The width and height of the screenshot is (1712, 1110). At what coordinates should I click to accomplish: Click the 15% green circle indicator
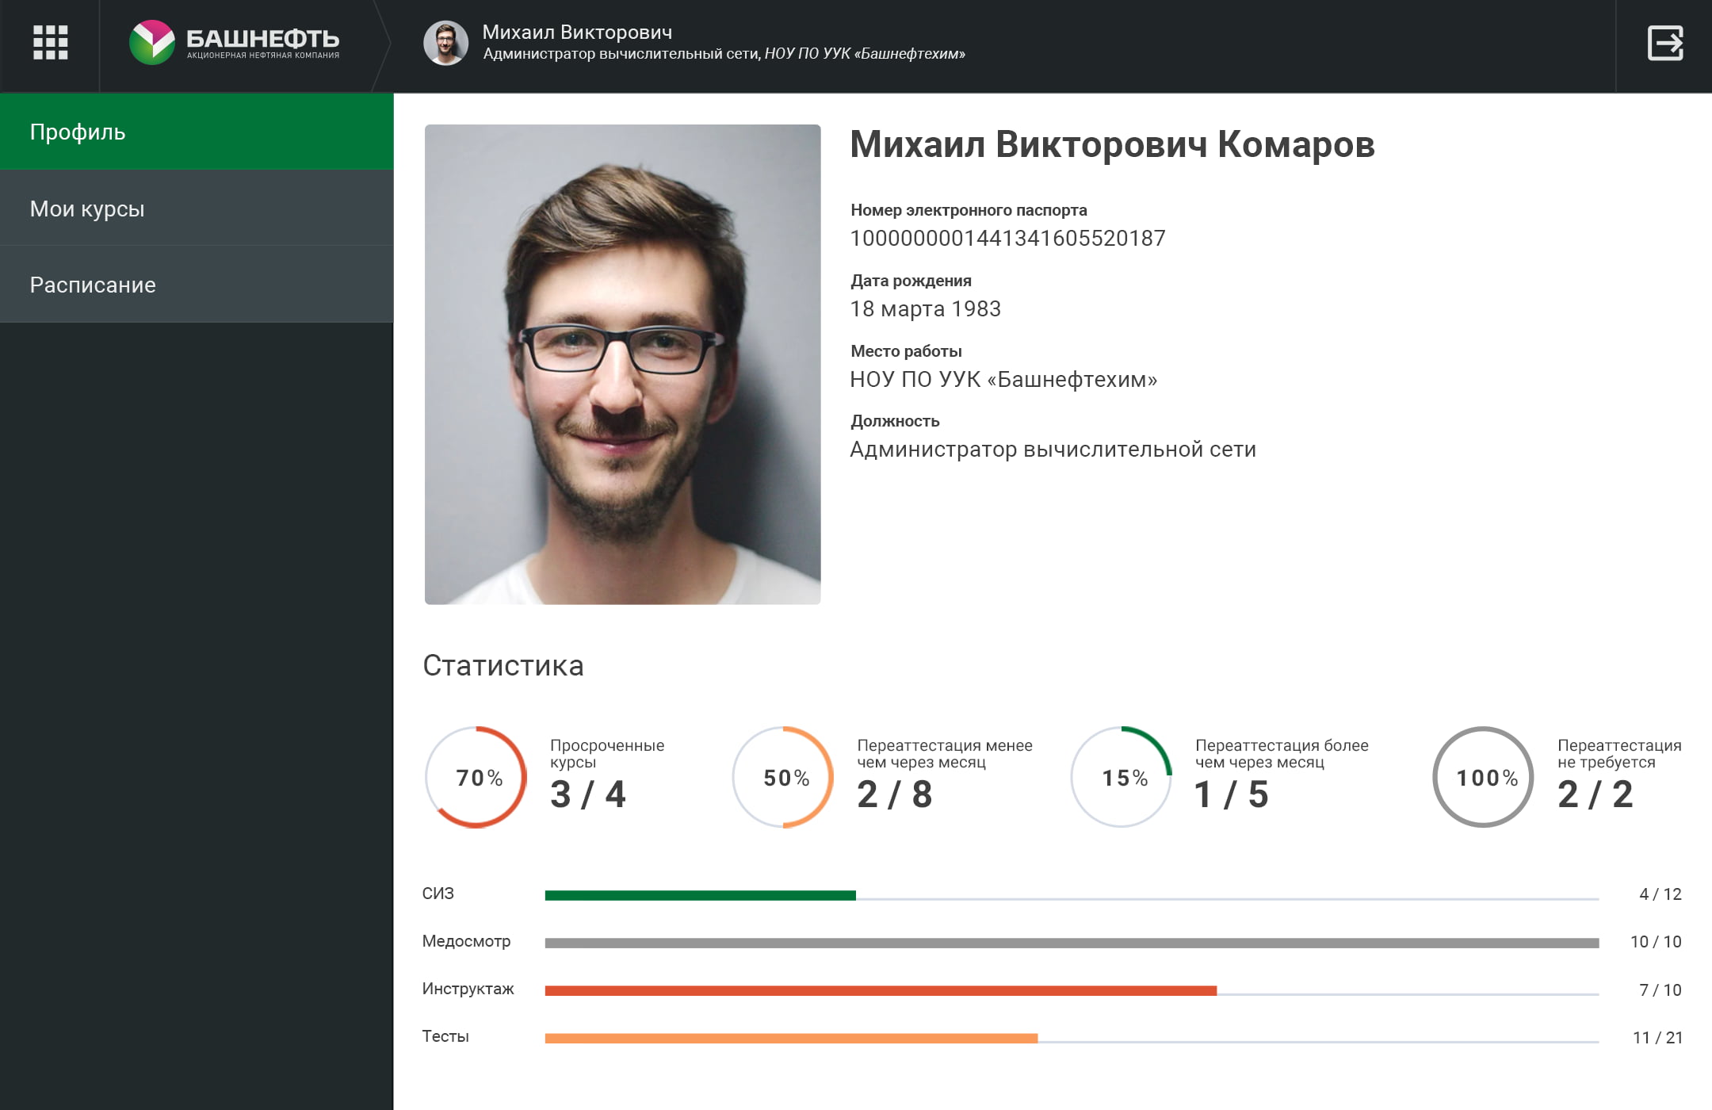pyautogui.click(x=1122, y=777)
